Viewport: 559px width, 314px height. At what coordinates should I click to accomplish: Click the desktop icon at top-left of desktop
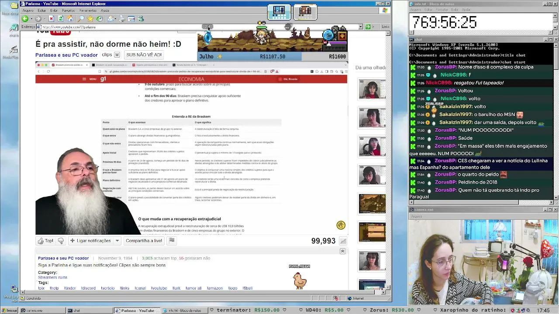click(x=14, y=7)
